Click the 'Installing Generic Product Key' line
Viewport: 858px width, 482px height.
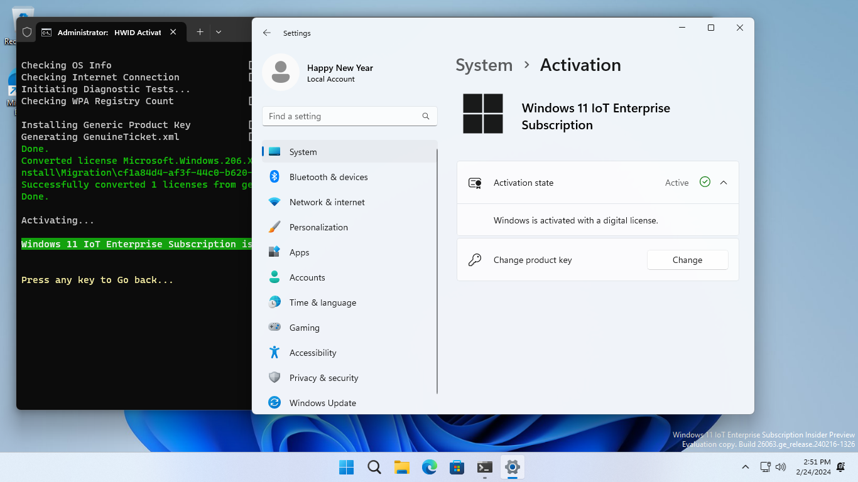[106, 125]
